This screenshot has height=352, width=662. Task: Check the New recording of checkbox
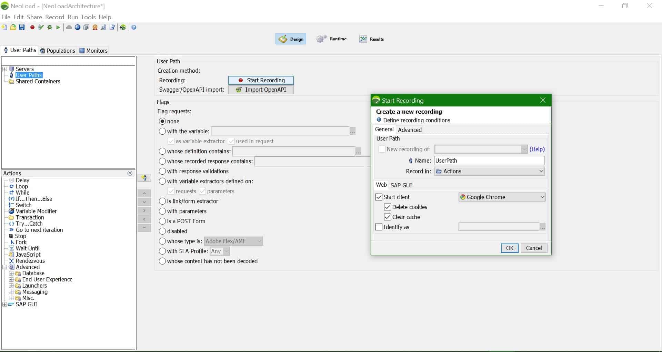(x=382, y=149)
